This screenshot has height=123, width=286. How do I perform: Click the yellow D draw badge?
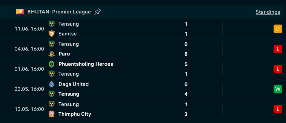click(278, 29)
